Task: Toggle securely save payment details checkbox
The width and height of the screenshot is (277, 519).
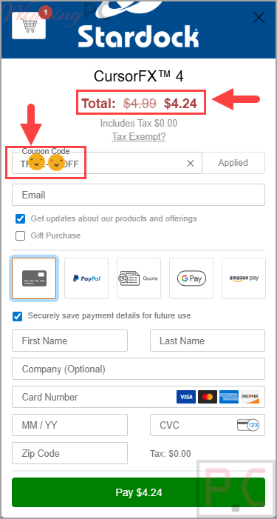Action: pyautogui.click(x=17, y=316)
